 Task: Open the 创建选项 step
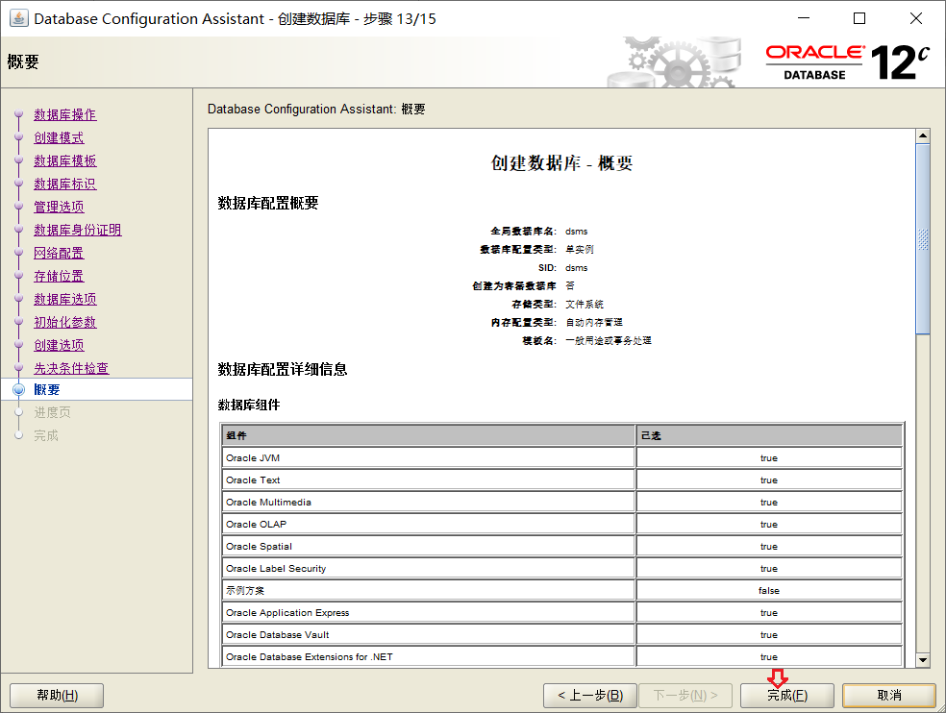point(59,345)
